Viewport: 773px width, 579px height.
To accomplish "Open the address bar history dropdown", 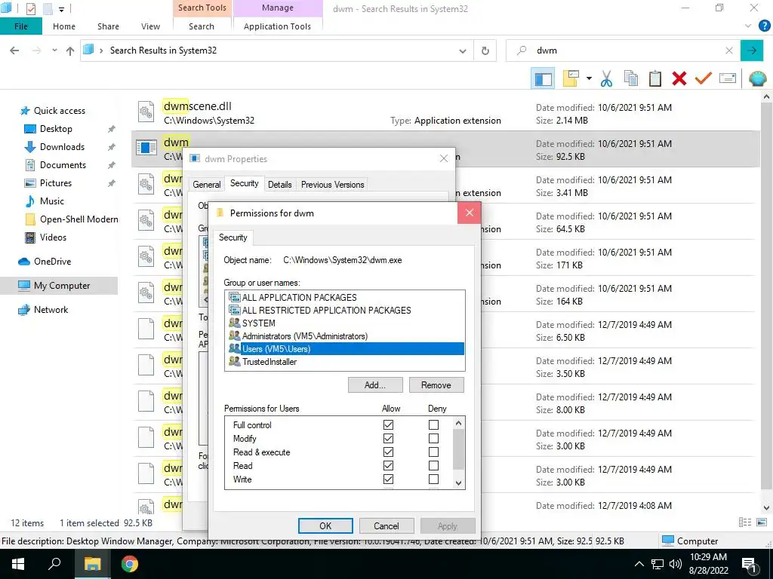I will click(x=463, y=51).
